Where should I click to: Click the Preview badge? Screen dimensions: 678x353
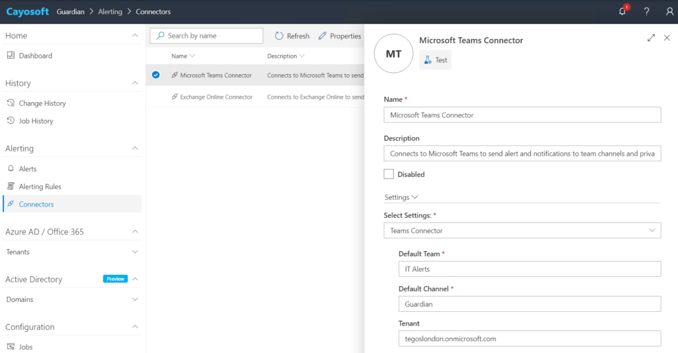pyautogui.click(x=115, y=279)
